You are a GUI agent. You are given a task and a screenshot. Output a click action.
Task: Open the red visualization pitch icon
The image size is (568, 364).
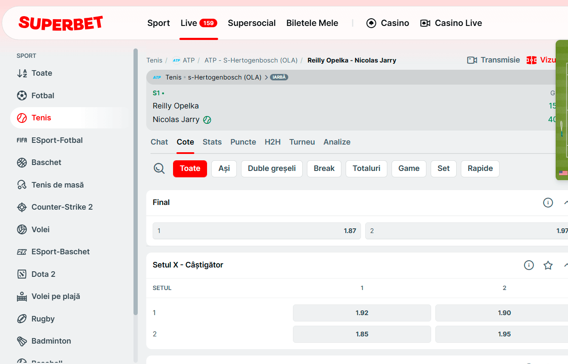pos(531,60)
